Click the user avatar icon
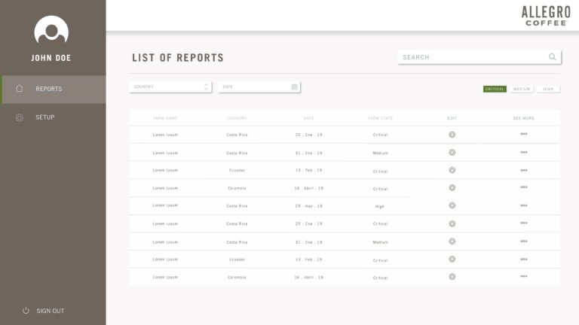 (52, 31)
